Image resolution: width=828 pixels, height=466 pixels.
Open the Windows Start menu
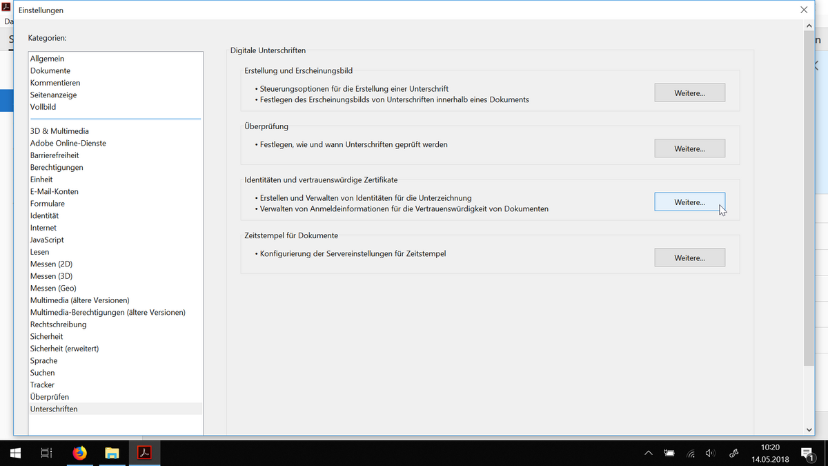[x=15, y=453]
